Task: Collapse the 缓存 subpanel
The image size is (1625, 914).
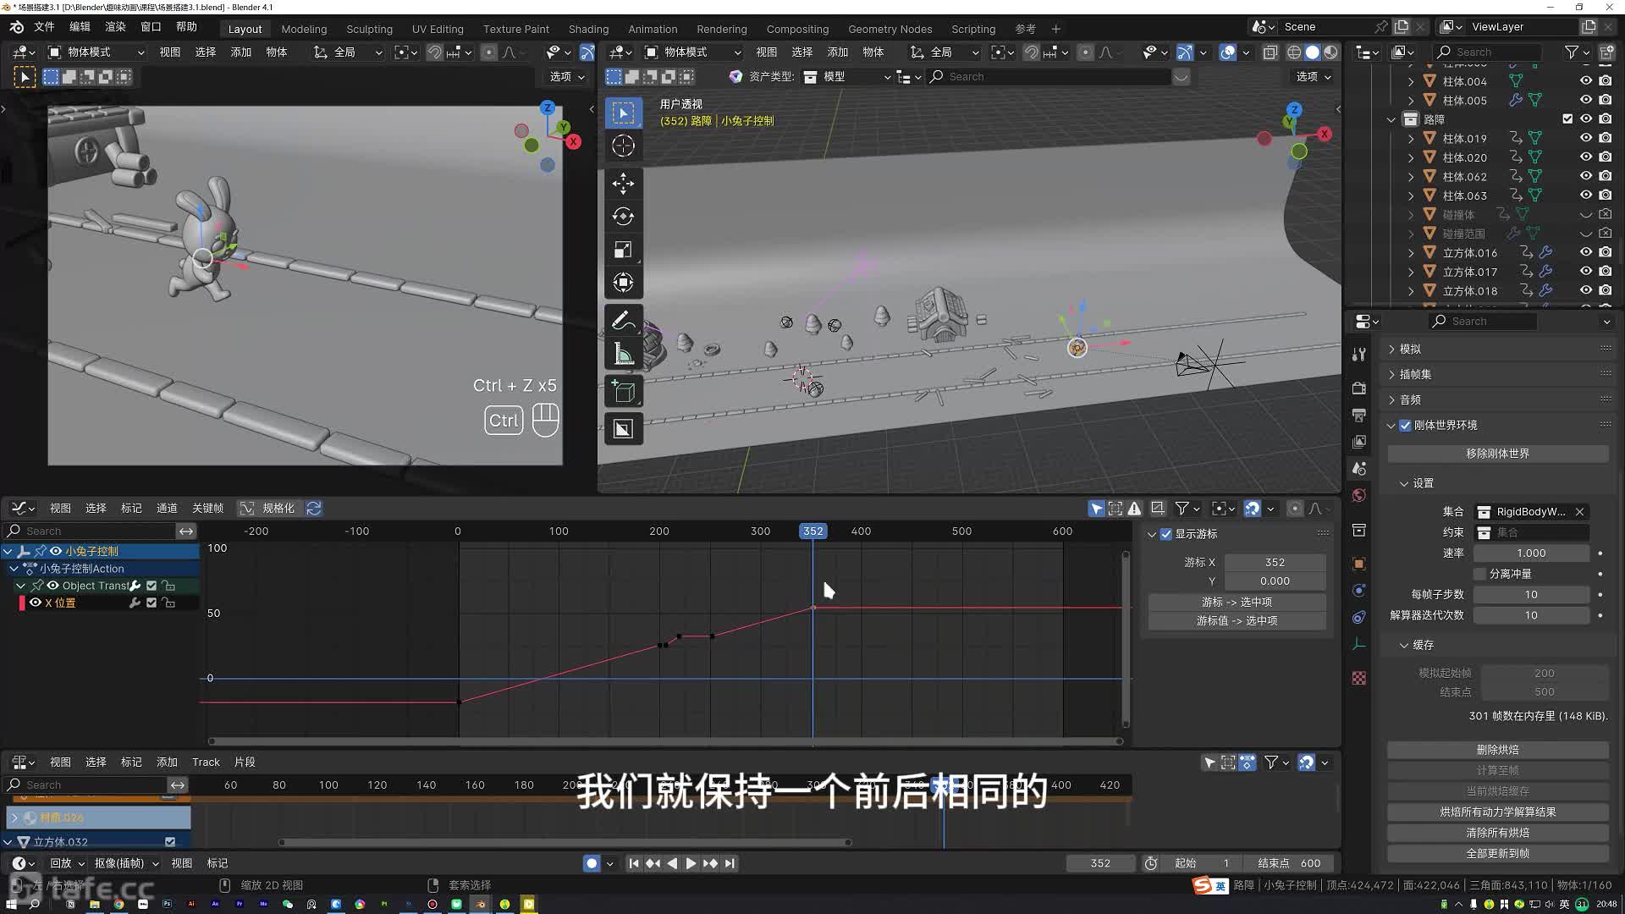Action: point(1404,645)
